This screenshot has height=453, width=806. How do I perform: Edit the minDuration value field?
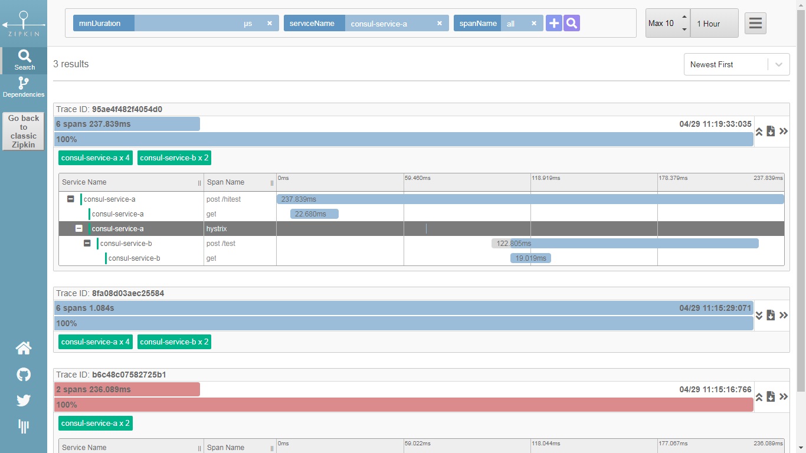(188, 24)
